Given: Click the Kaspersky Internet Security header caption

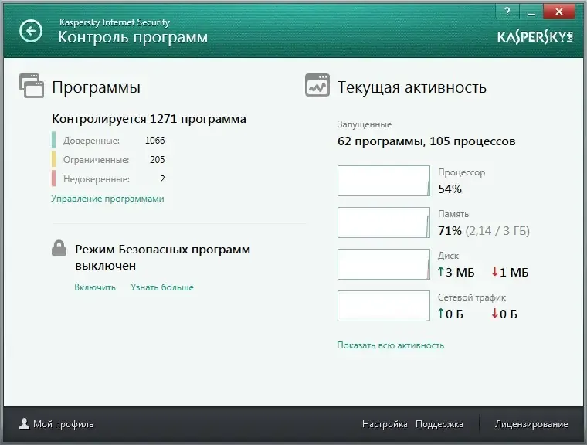Looking at the screenshot, I should click(114, 22).
